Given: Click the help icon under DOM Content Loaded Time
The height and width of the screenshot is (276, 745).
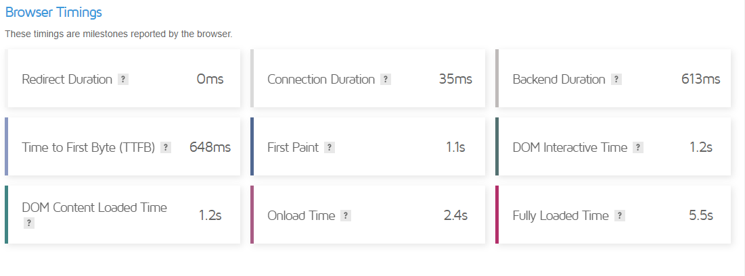Looking at the screenshot, I should click(x=28, y=223).
